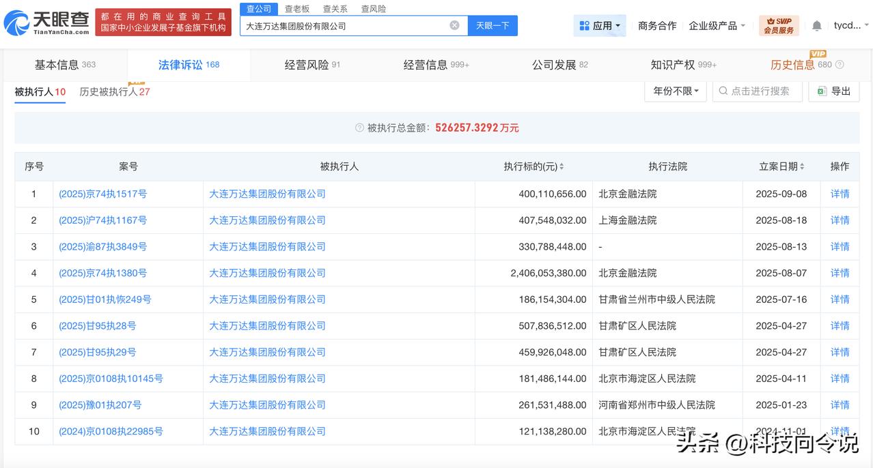This screenshot has height=468, width=873.
Task: Switch to the 查公司 search tab
Action: coord(259,9)
